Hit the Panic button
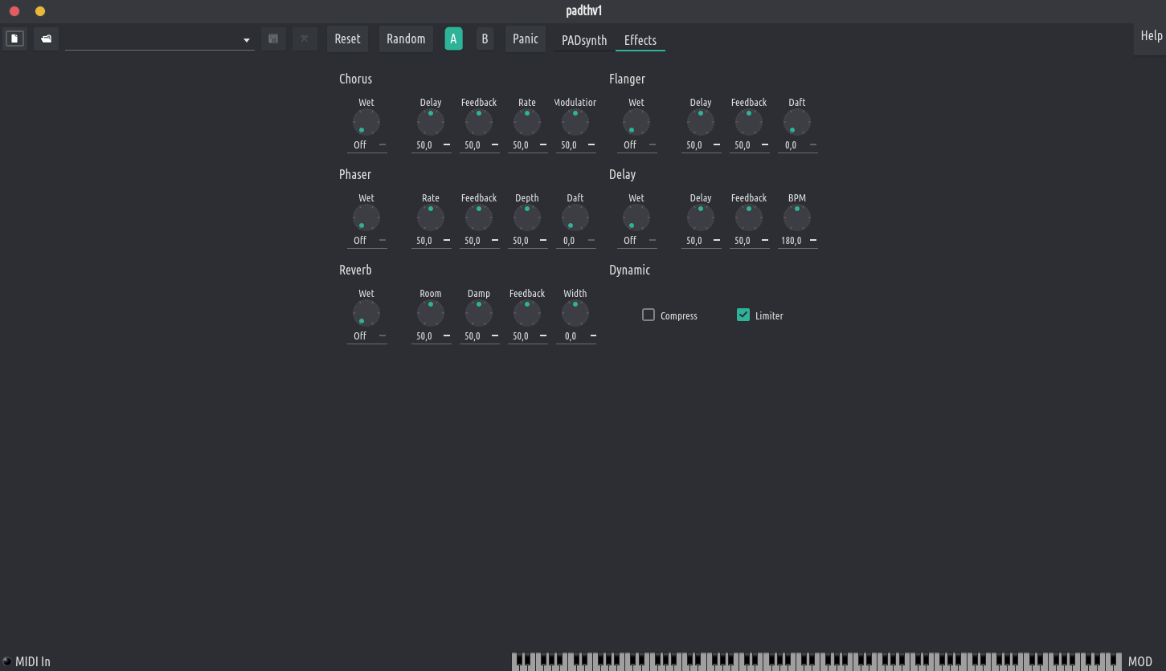 click(x=526, y=39)
